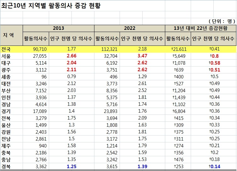Click the '강원' row label
The image size is (237, 171).
tap(6, 132)
